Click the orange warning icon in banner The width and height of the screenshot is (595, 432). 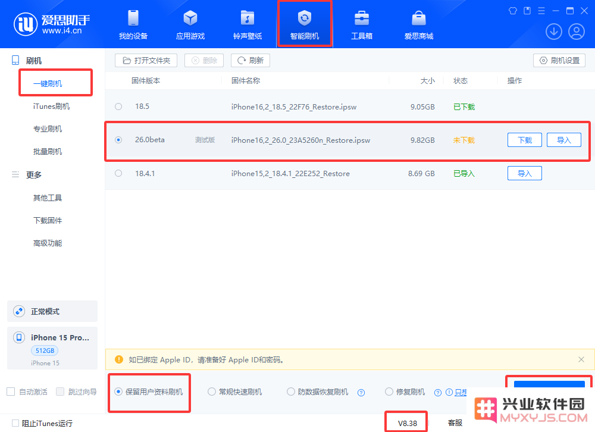[x=119, y=359]
